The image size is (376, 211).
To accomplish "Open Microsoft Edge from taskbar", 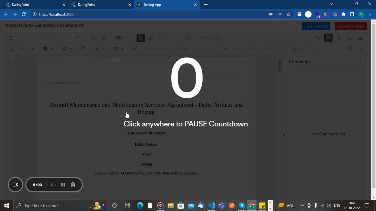I will (140, 205).
